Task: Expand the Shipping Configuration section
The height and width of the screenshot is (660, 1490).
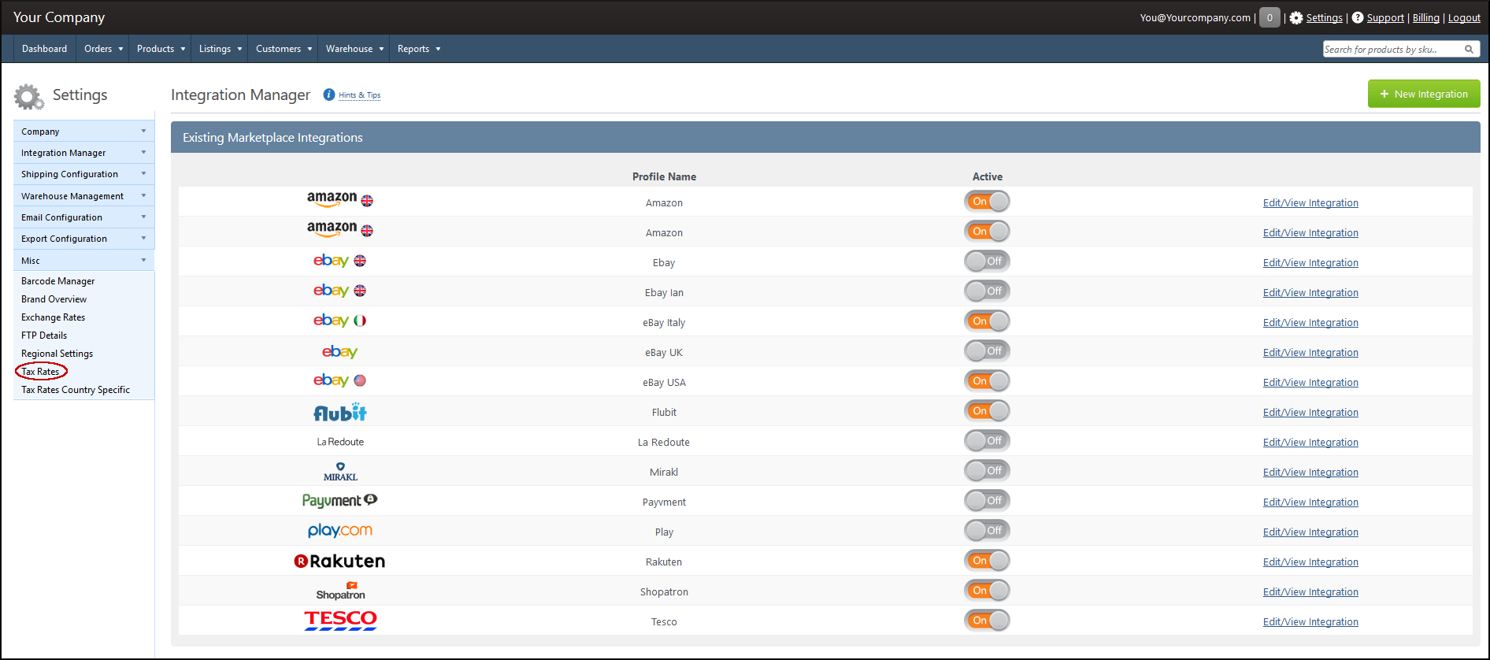Action: coord(83,174)
